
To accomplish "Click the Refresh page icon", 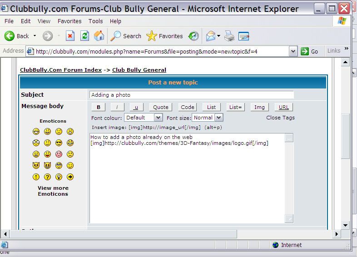I will (x=84, y=36).
